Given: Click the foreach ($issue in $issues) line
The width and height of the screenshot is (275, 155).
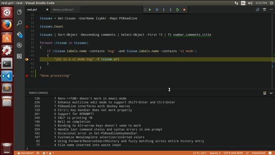Looking at the screenshot, I should (64, 43).
